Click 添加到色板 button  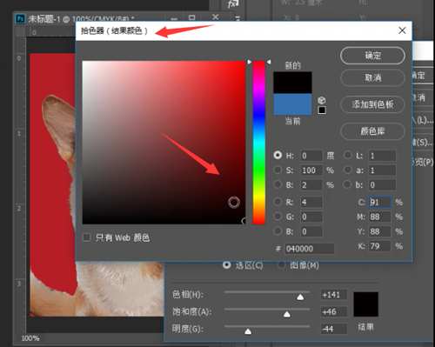click(x=372, y=104)
